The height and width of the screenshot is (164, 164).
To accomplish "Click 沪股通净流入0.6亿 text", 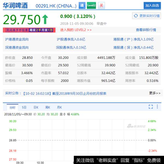I will pos(71,39).
